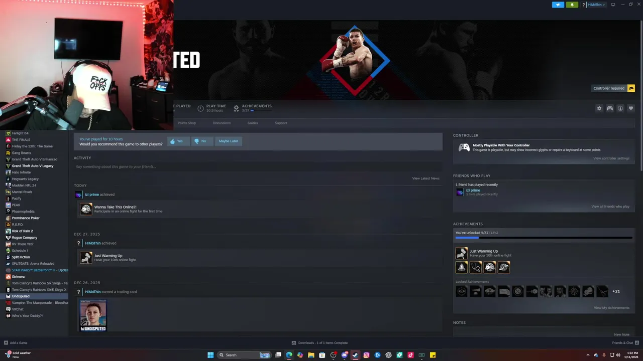Add Undisputed to favorites heart icon
Image resolution: width=643 pixels, height=361 pixels.
coord(631,108)
